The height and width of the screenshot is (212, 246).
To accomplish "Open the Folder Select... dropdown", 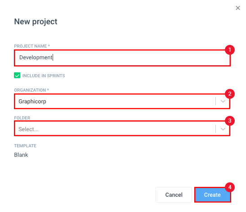I will point(122,129).
